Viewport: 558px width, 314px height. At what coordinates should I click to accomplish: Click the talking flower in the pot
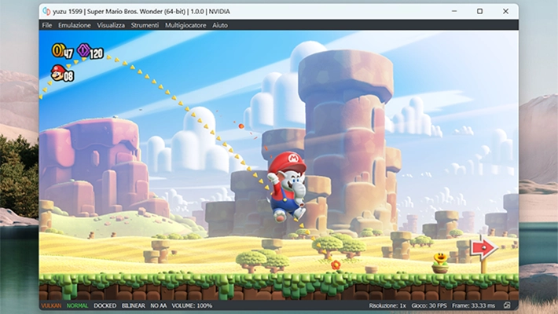[440, 263]
